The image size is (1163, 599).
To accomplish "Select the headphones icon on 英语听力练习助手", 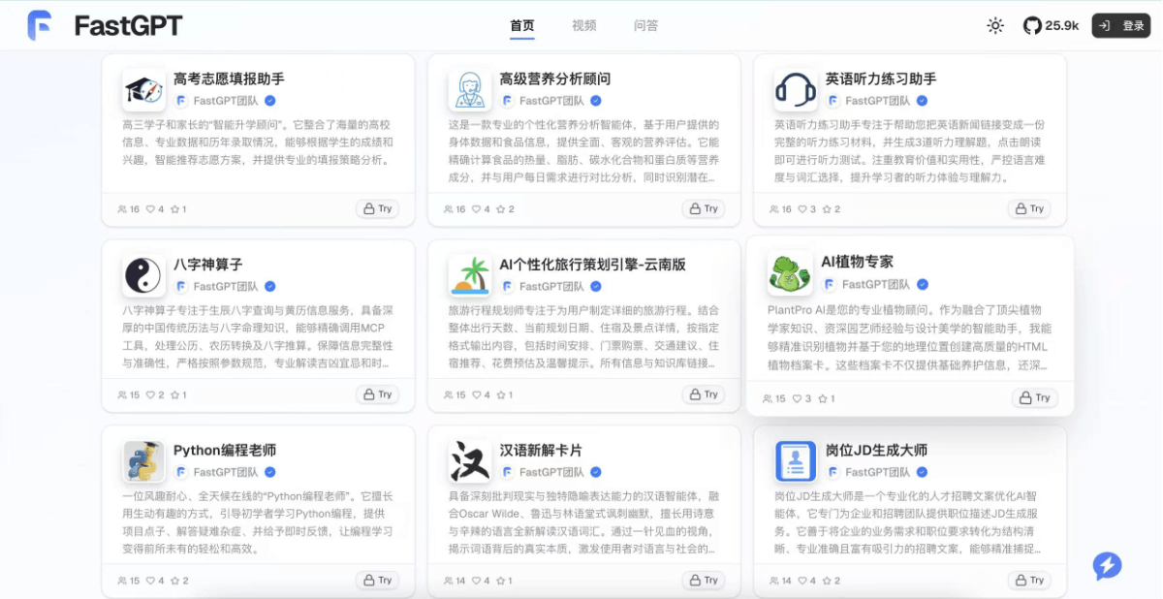I will click(x=794, y=88).
